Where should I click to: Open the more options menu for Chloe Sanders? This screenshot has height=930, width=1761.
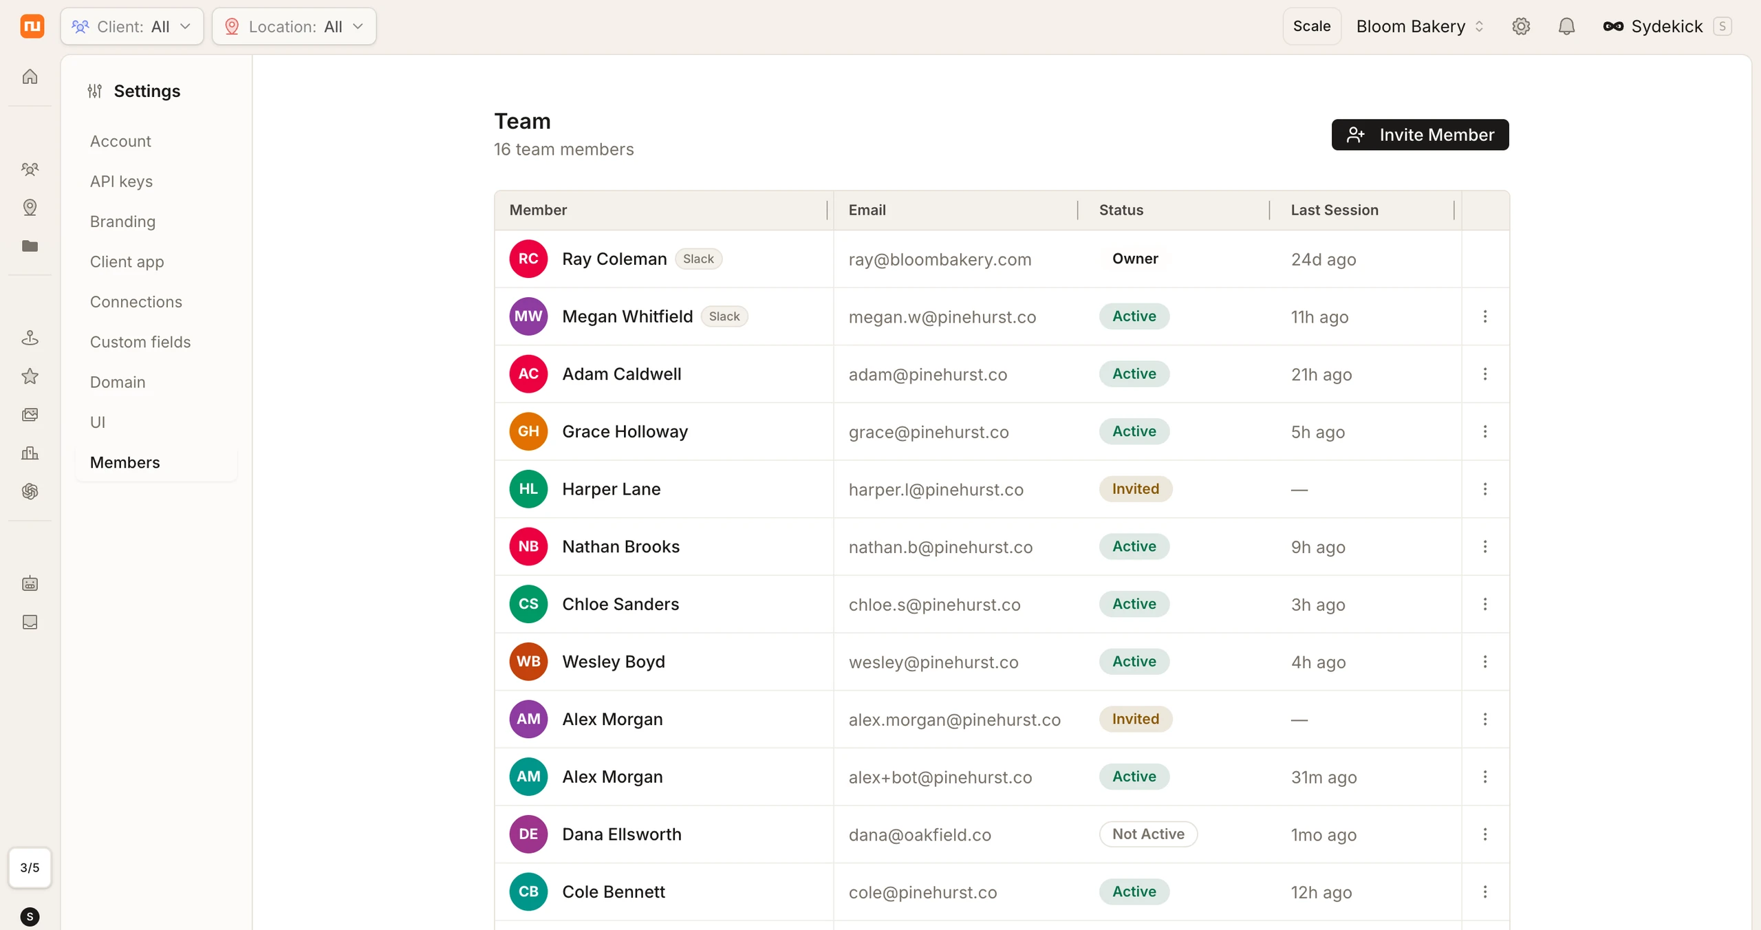coord(1485,604)
